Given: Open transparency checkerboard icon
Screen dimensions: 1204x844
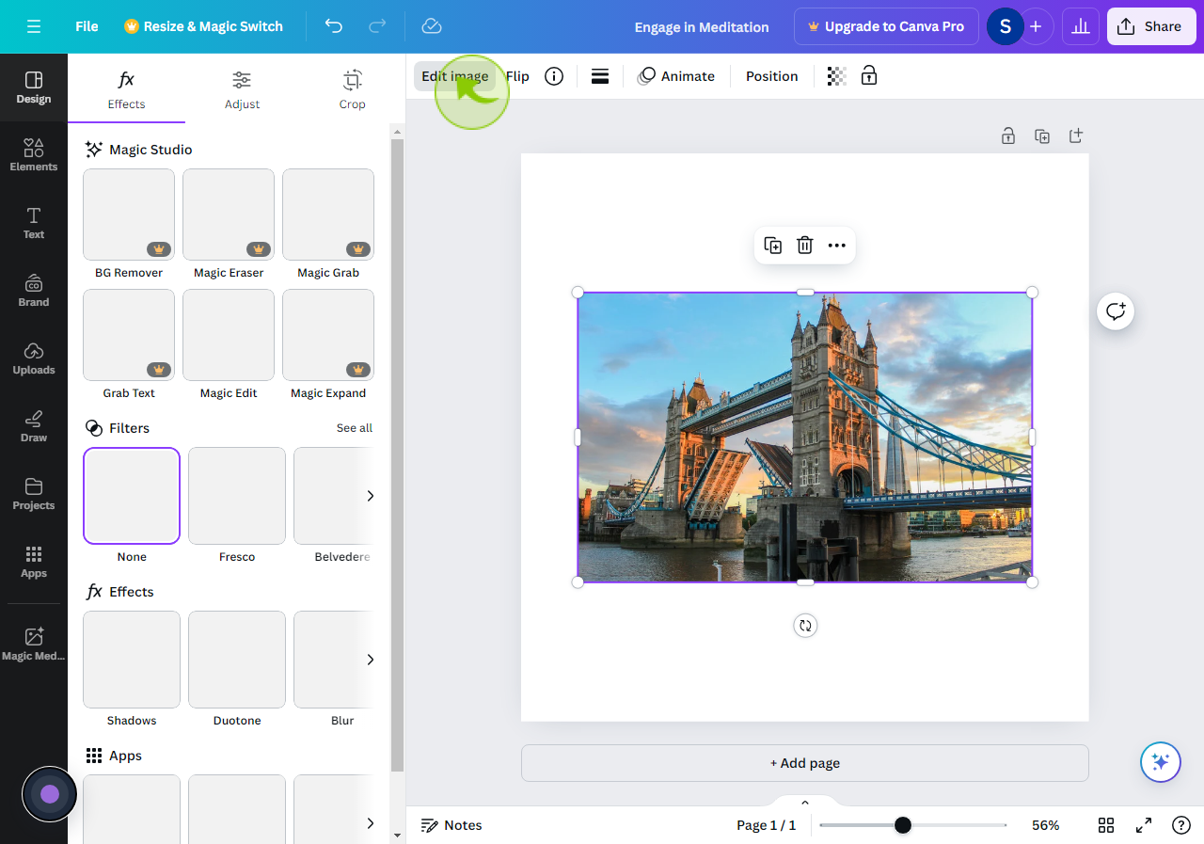Looking at the screenshot, I should (x=836, y=76).
